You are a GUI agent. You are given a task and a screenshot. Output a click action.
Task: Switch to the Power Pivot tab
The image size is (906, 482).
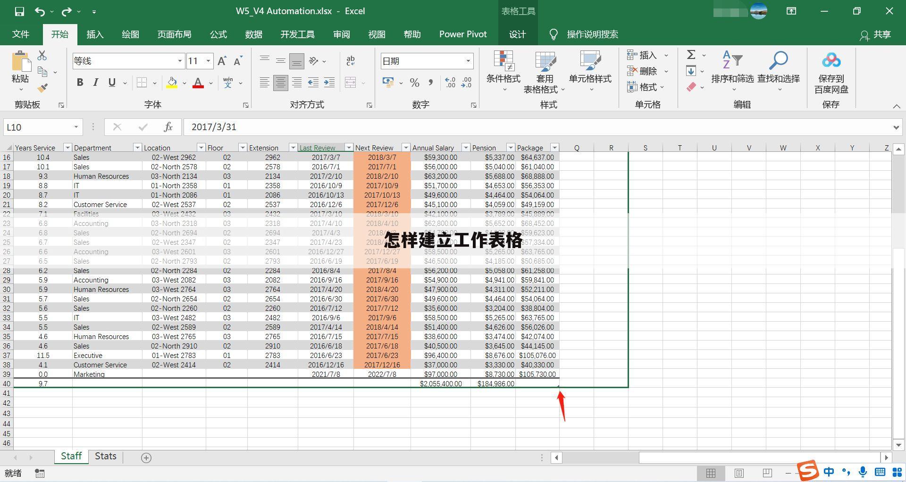click(462, 34)
